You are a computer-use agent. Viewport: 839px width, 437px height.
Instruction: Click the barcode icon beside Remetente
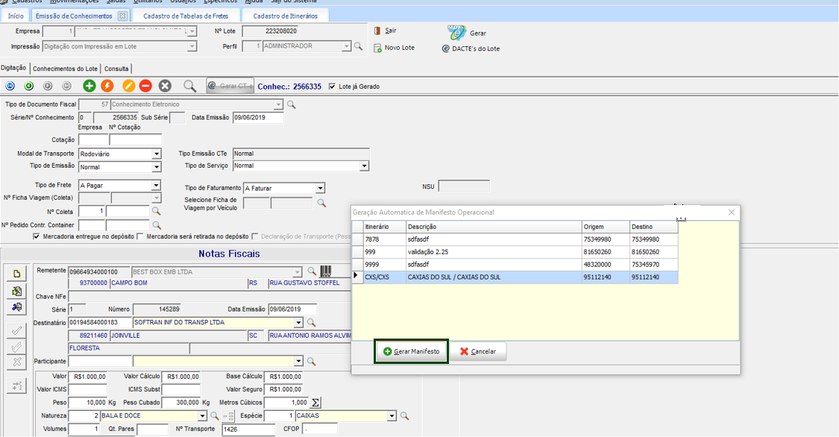326,271
